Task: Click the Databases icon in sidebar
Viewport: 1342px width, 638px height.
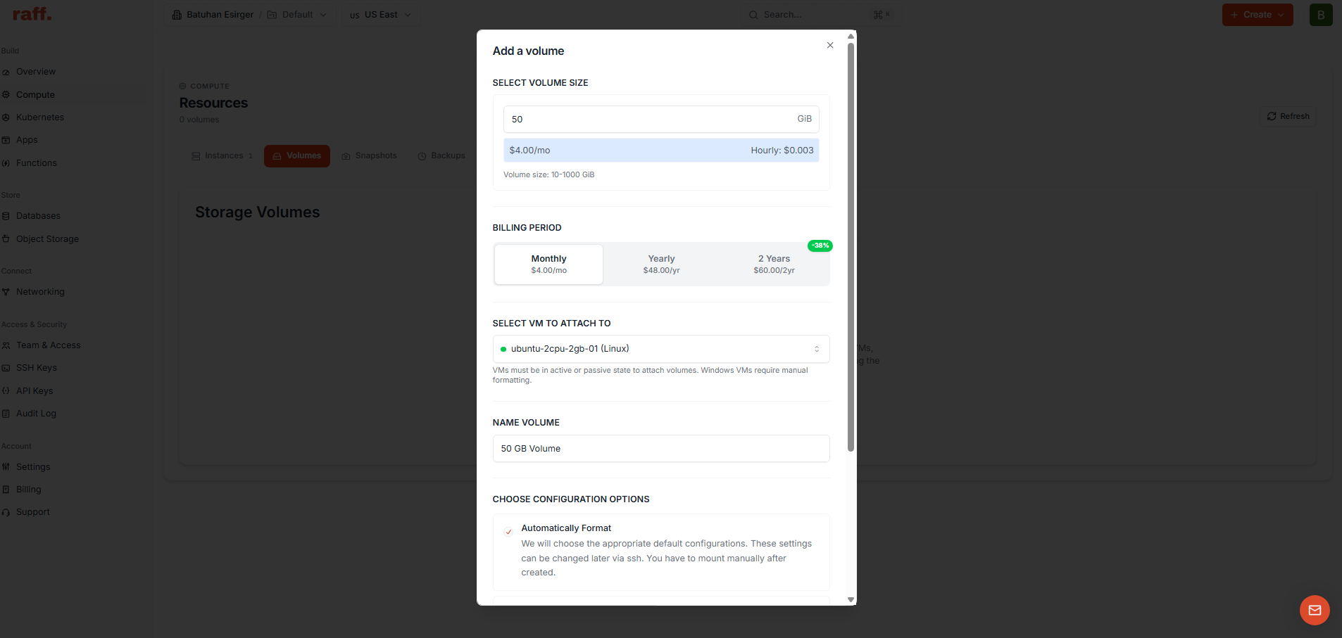Action: coord(6,216)
